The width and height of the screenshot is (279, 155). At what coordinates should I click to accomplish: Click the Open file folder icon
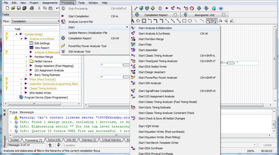13,8
